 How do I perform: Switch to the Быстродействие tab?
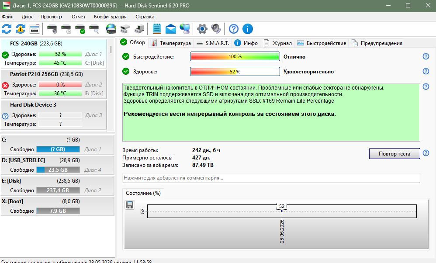tap(322, 43)
